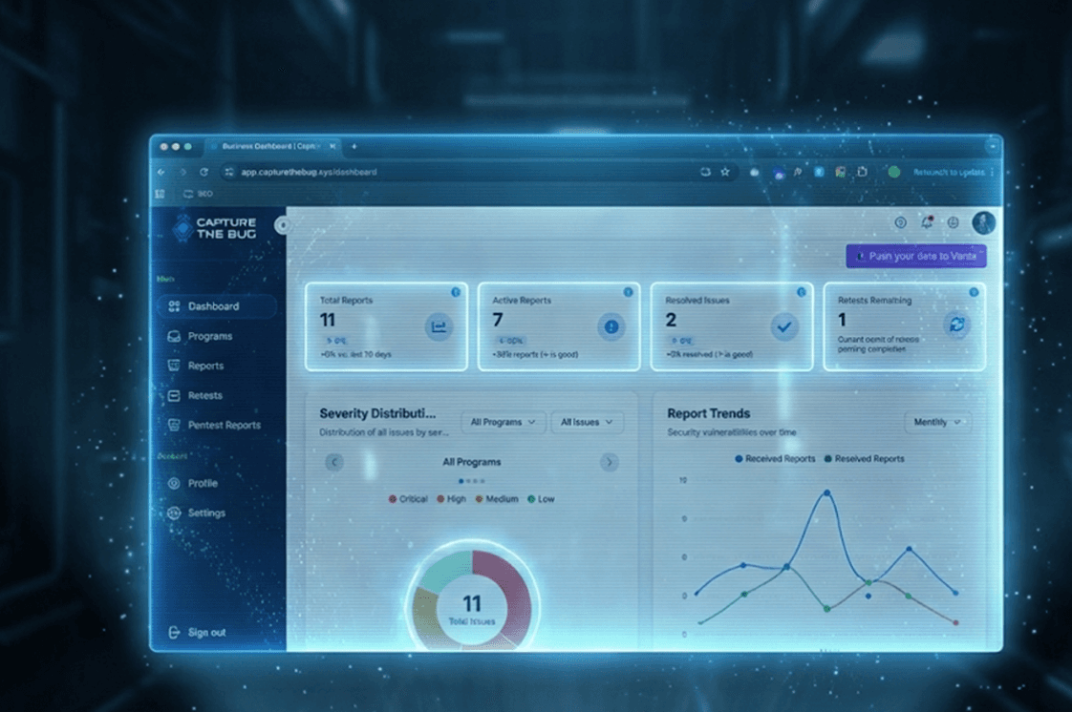Click the first carousel dot under All Programs
1072x712 pixels.
click(461, 481)
